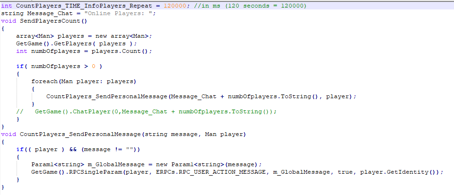Click the orange value 120000 before the semicolon
This screenshot has width=454, height=195.
pyautogui.click(x=175, y=6)
